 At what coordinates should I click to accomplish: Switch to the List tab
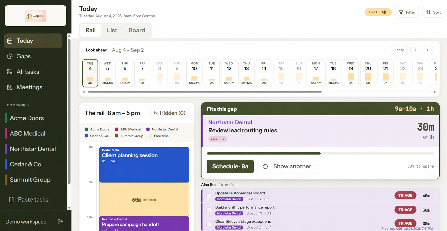click(112, 30)
